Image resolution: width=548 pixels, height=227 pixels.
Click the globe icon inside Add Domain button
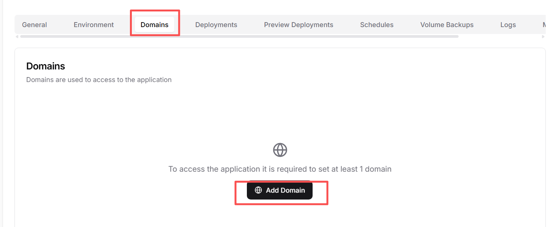(x=258, y=190)
